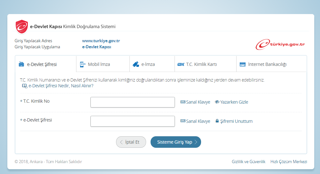
Task: Click the Mobil İmza phone icon
Action: point(82,64)
